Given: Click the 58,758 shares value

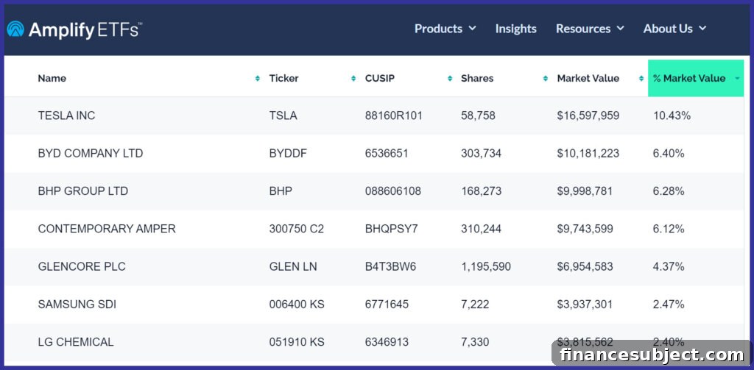Looking at the screenshot, I should point(478,115).
